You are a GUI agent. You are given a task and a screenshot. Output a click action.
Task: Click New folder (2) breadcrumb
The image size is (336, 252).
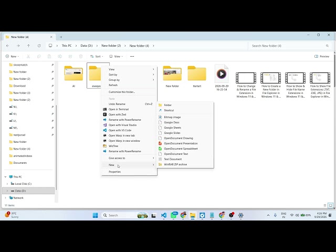[111, 46]
